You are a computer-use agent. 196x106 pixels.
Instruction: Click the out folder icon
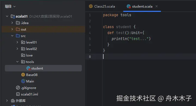click(18, 29)
